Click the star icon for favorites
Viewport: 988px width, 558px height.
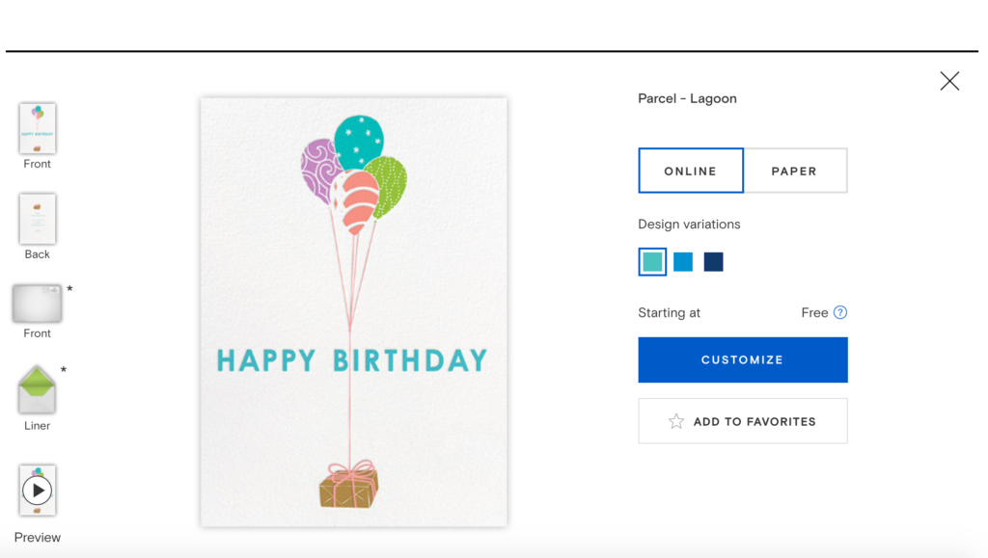click(676, 421)
